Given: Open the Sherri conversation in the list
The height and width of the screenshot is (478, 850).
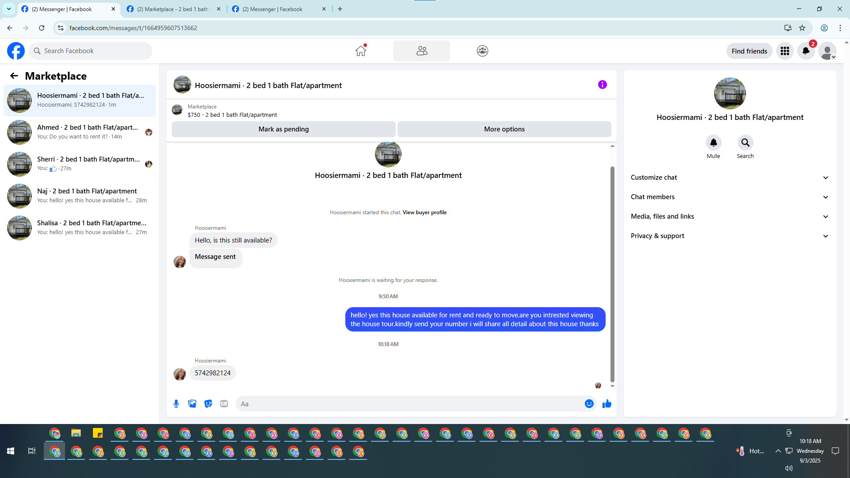Looking at the screenshot, I should (80, 164).
